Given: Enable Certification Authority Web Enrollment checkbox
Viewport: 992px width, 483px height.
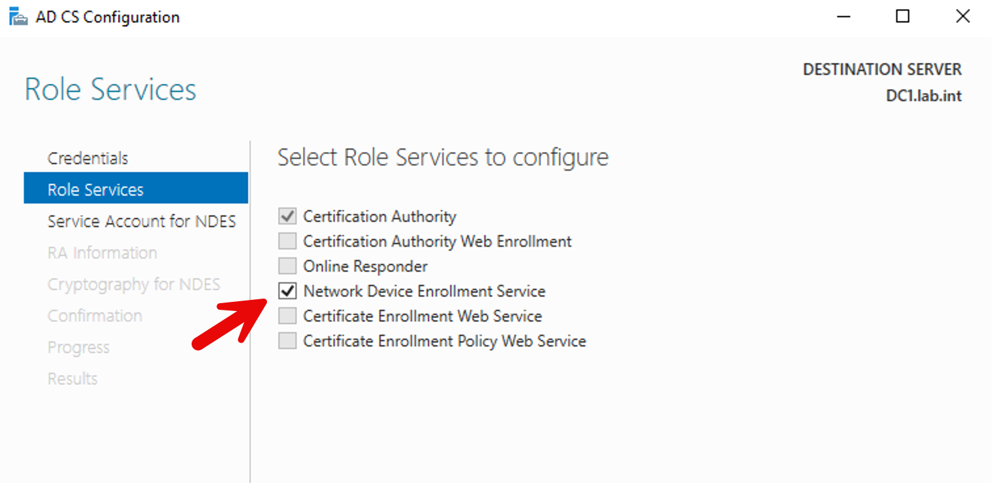Looking at the screenshot, I should click(x=287, y=241).
